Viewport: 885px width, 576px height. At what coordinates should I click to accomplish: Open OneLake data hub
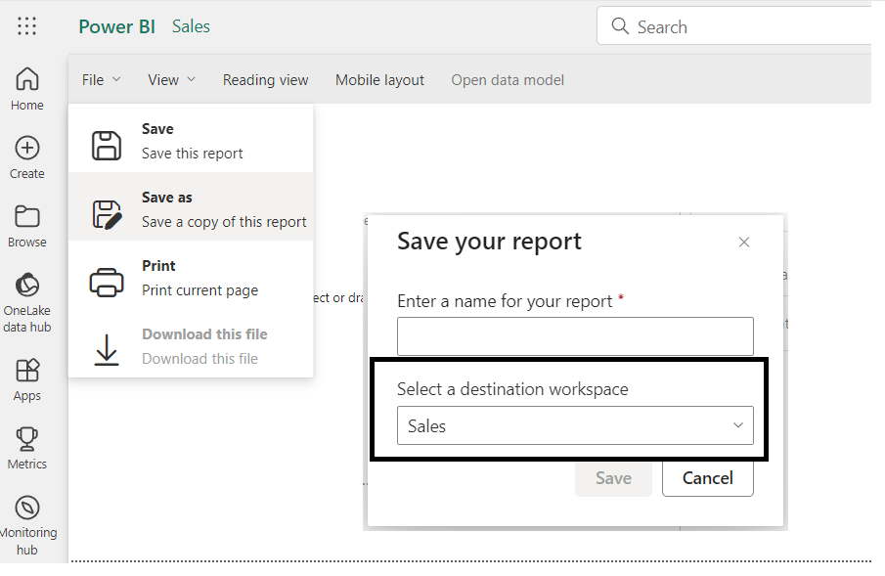(x=26, y=303)
